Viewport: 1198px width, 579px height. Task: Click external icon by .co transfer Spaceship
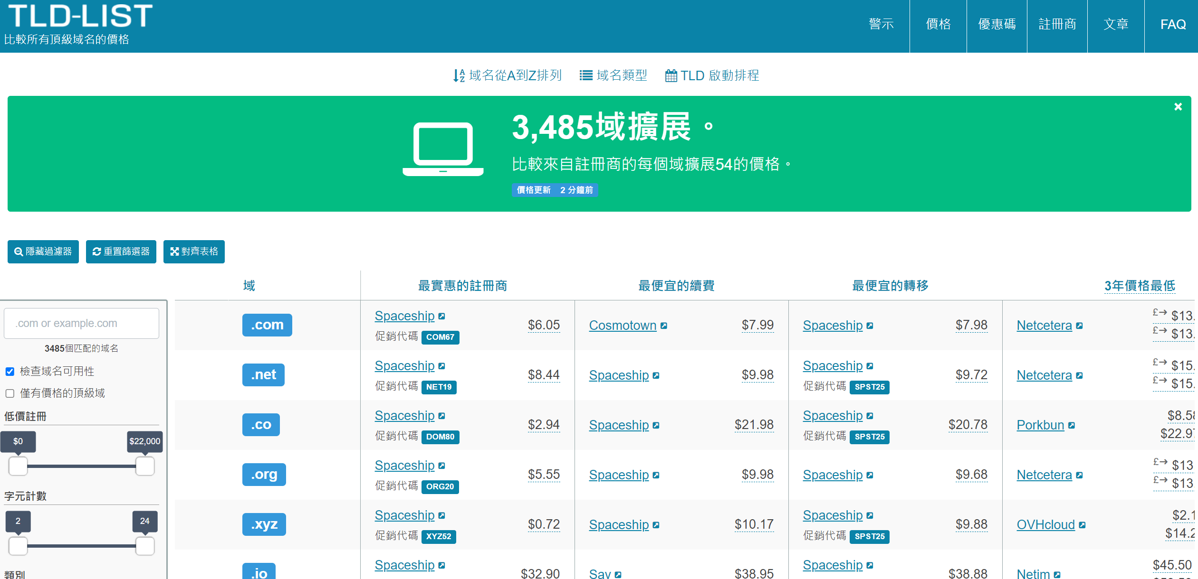click(x=870, y=416)
